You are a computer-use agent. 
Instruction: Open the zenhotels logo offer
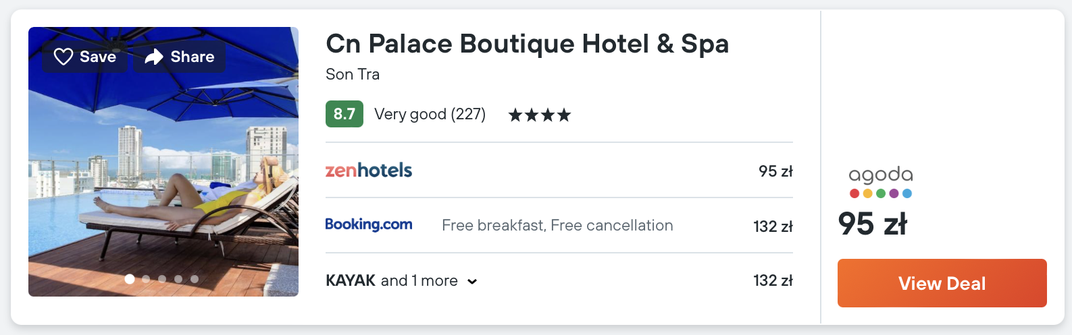(x=369, y=171)
